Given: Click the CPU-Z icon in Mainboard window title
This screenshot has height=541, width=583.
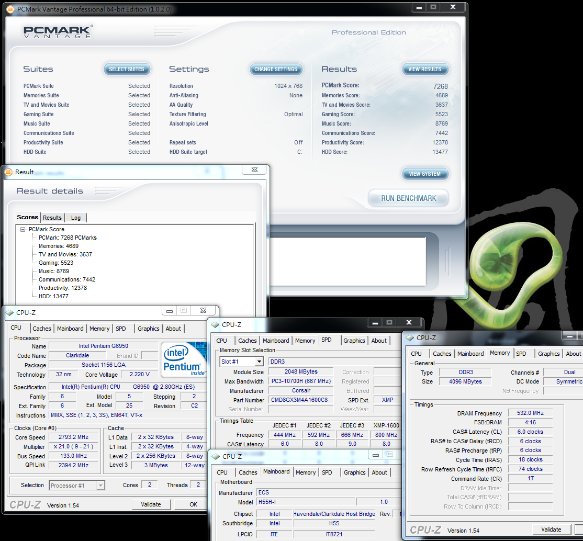Looking at the screenshot, I should [x=215, y=456].
